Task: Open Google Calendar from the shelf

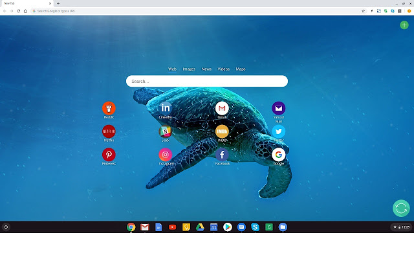Action: pyautogui.click(x=213, y=227)
